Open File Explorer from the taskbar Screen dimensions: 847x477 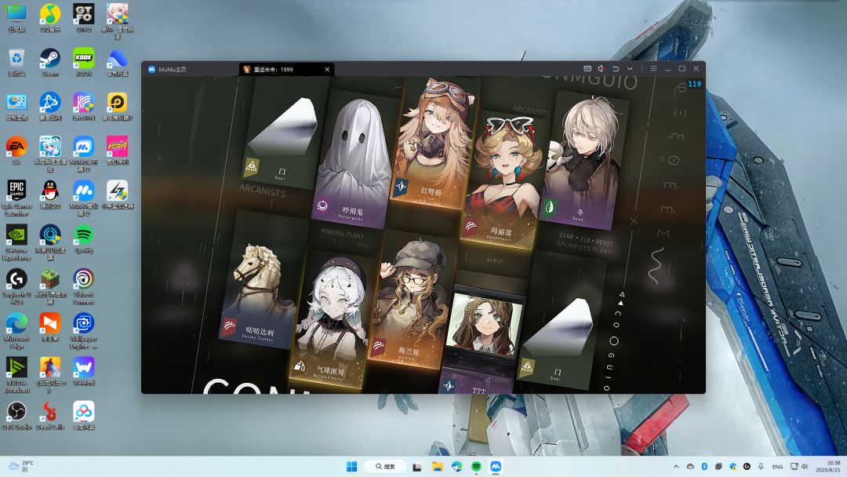(x=437, y=466)
